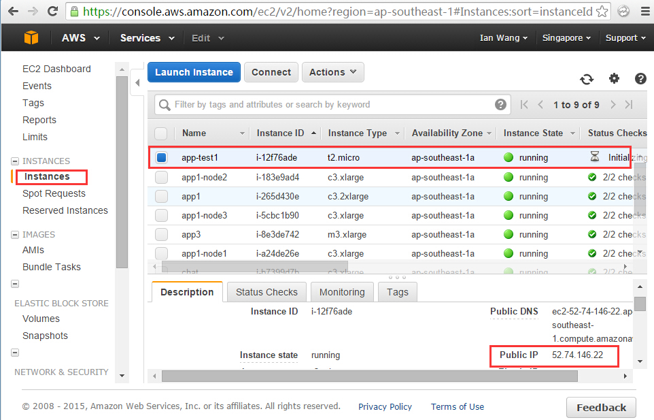Image resolution: width=654 pixels, height=420 pixels.
Task: Go to the first page of results
Action: click(524, 104)
